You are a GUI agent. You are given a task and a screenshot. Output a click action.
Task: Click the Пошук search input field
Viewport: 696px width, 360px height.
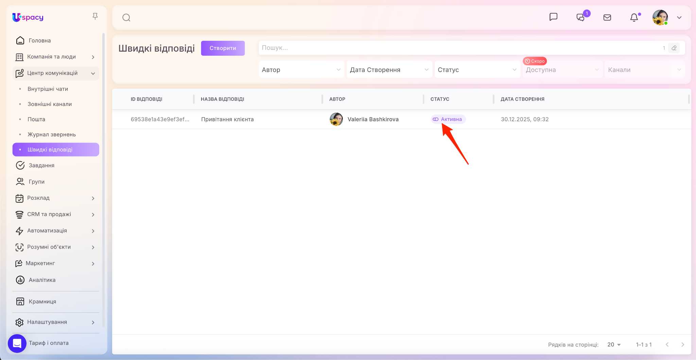coord(459,48)
